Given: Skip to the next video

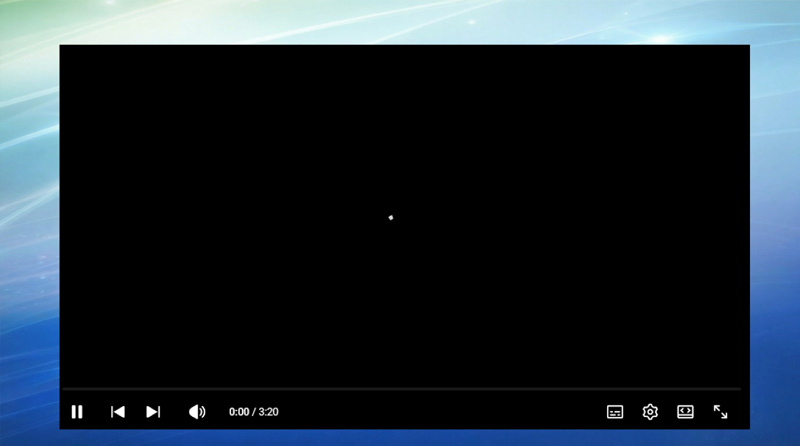Looking at the screenshot, I should click(153, 412).
